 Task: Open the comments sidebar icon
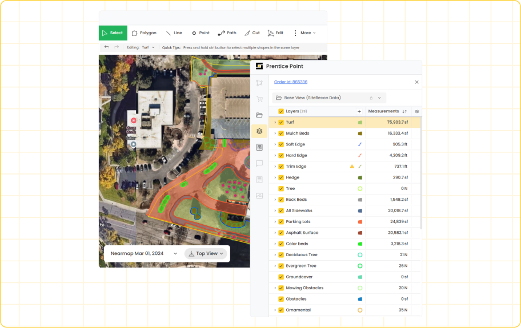259,163
